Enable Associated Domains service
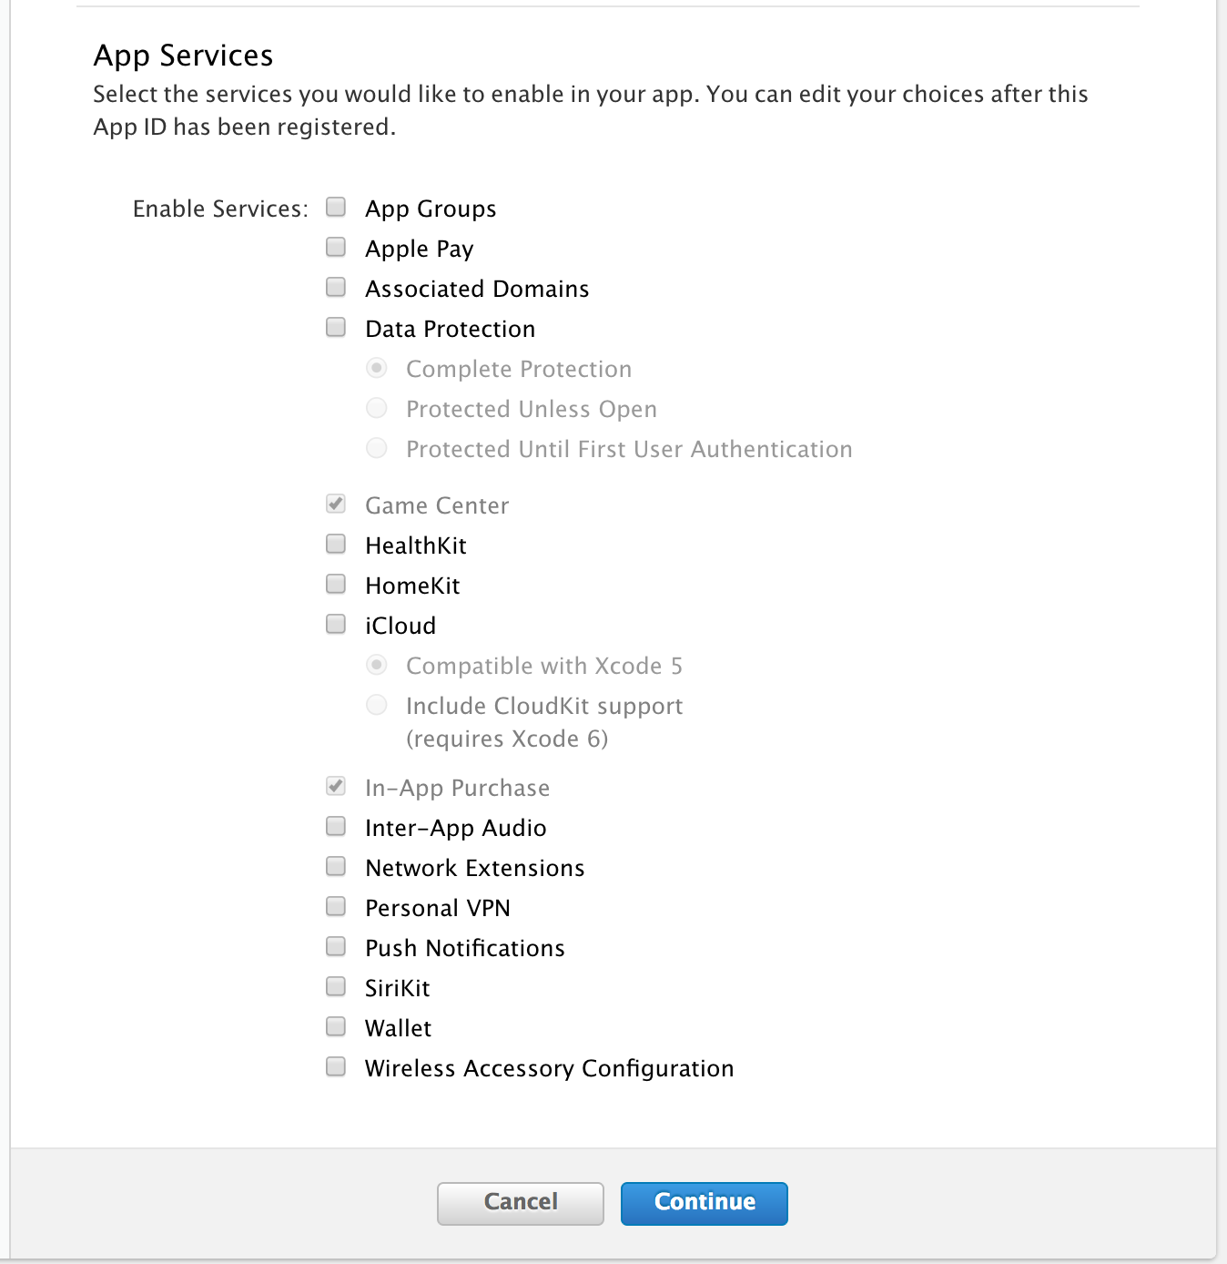 point(336,287)
